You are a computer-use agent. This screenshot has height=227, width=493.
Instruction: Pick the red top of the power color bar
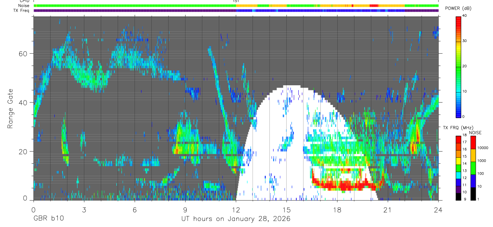(x=458, y=20)
